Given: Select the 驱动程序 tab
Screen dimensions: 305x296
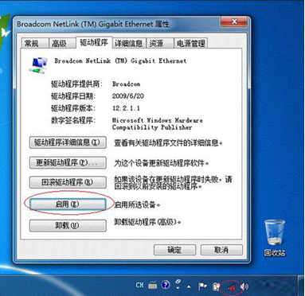Looking at the screenshot, I should point(94,42).
